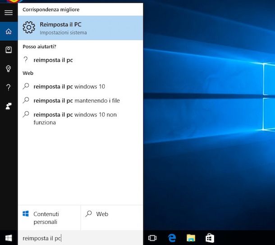Open the Windows Store from the taskbar
Image resolution: width=275 pixels, height=245 pixels.
pos(210,238)
